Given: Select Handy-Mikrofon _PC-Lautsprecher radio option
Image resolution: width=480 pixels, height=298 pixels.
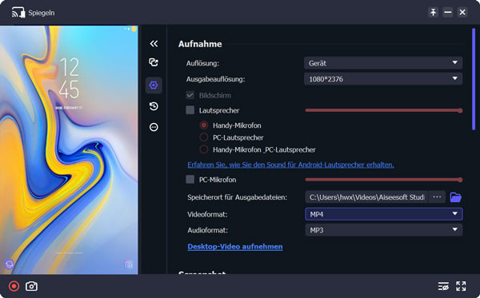Looking at the screenshot, I should click(x=203, y=149).
